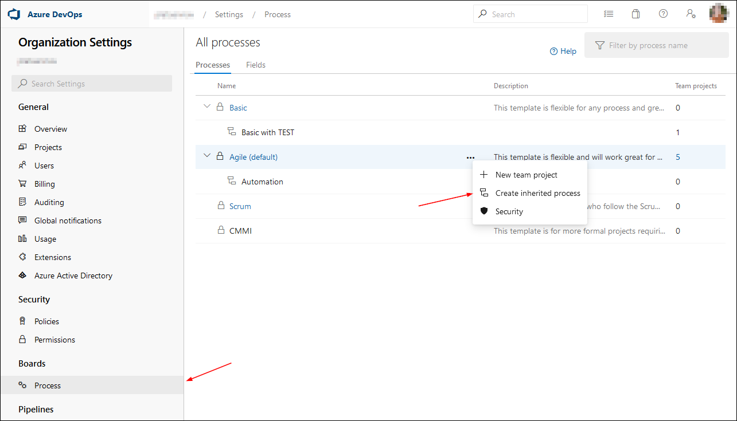Screen dimensions: 737x421
Task: Open the Automation inherited process
Action: (262, 182)
